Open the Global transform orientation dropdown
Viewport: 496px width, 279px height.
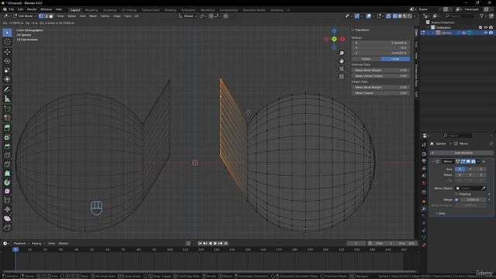(188, 15)
